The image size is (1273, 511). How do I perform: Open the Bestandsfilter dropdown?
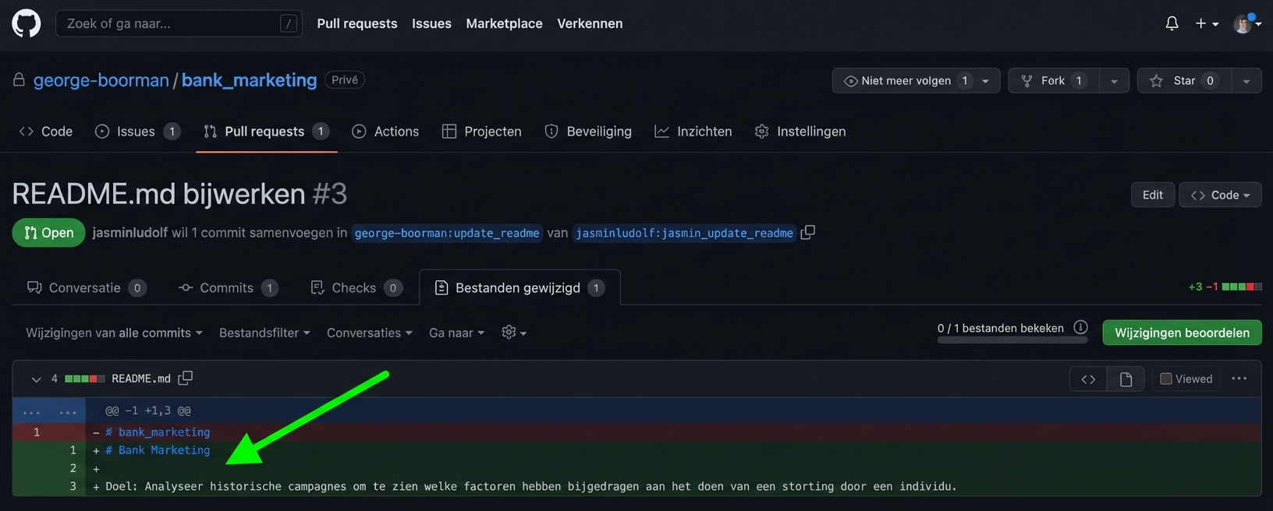point(264,333)
